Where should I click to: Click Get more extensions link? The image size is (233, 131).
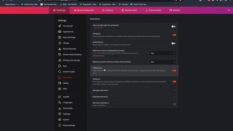coord(100,103)
